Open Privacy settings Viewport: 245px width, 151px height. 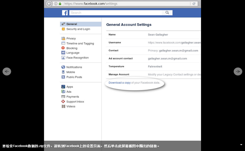coord(71,38)
